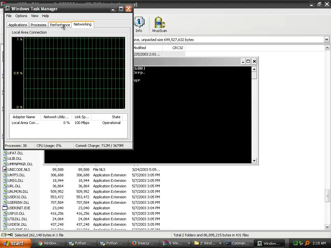
Task: Select the Local Area Con... adapter row
Action: (x=69, y=123)
